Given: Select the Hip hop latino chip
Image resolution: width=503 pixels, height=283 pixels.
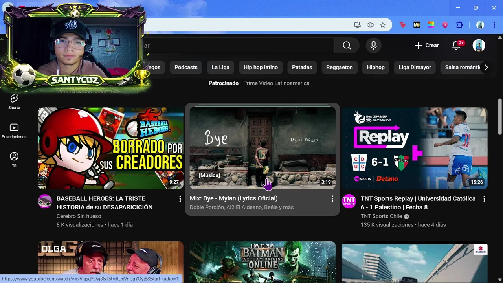Looking at the screenshot, I should [261, 67].
